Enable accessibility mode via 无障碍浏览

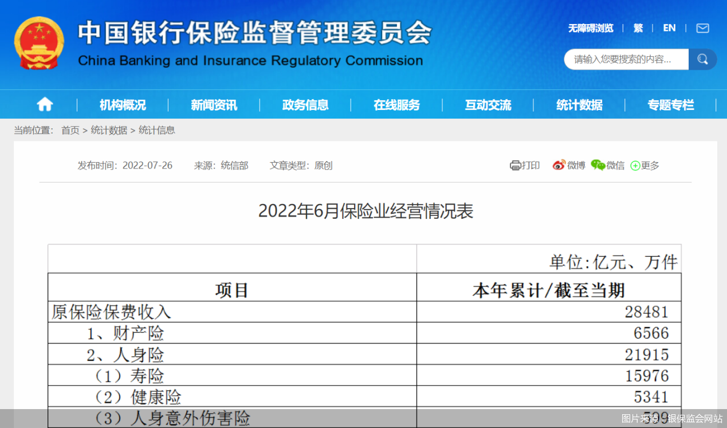click(591, 28)
